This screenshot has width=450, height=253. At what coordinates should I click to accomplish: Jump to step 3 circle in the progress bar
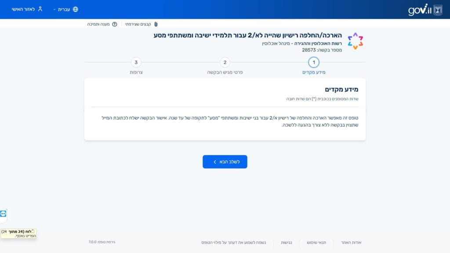coord(136,62)
